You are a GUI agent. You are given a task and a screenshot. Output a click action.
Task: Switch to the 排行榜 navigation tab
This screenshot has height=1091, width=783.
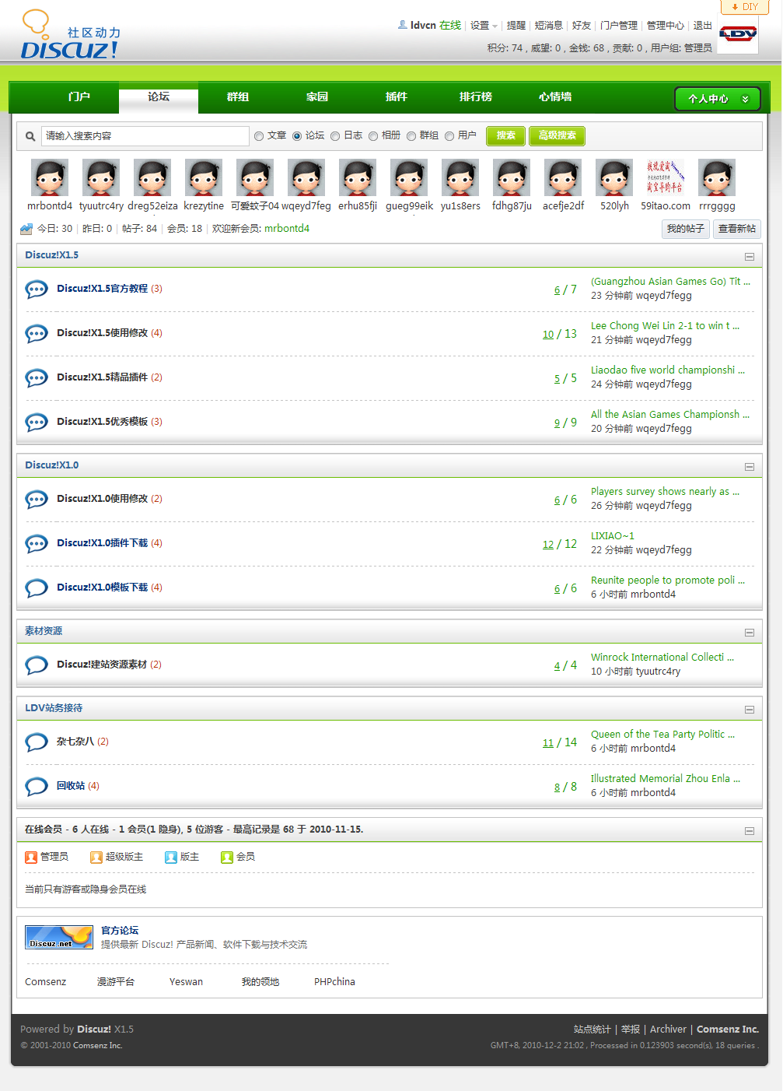click(476, 97)
